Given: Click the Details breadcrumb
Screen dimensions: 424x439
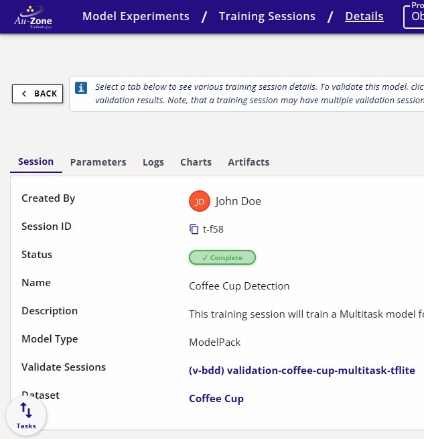Looking at the screenshot, I should coord(364,16).
